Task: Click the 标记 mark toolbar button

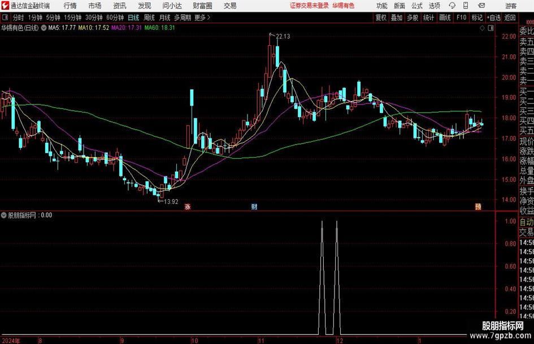Action: [477, 18]
